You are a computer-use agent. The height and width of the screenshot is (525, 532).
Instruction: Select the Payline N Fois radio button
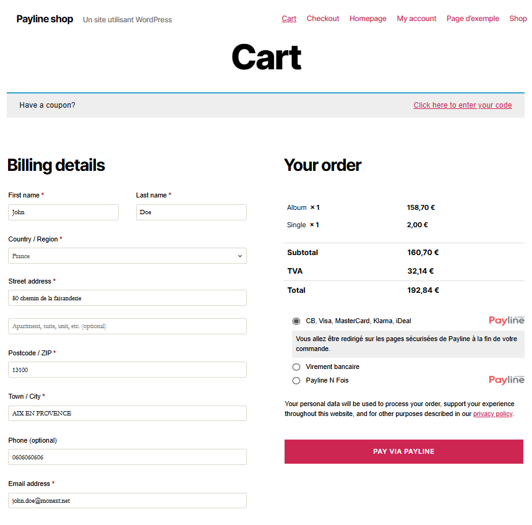296,380
